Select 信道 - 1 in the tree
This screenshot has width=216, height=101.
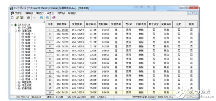[x=30, y=34]
